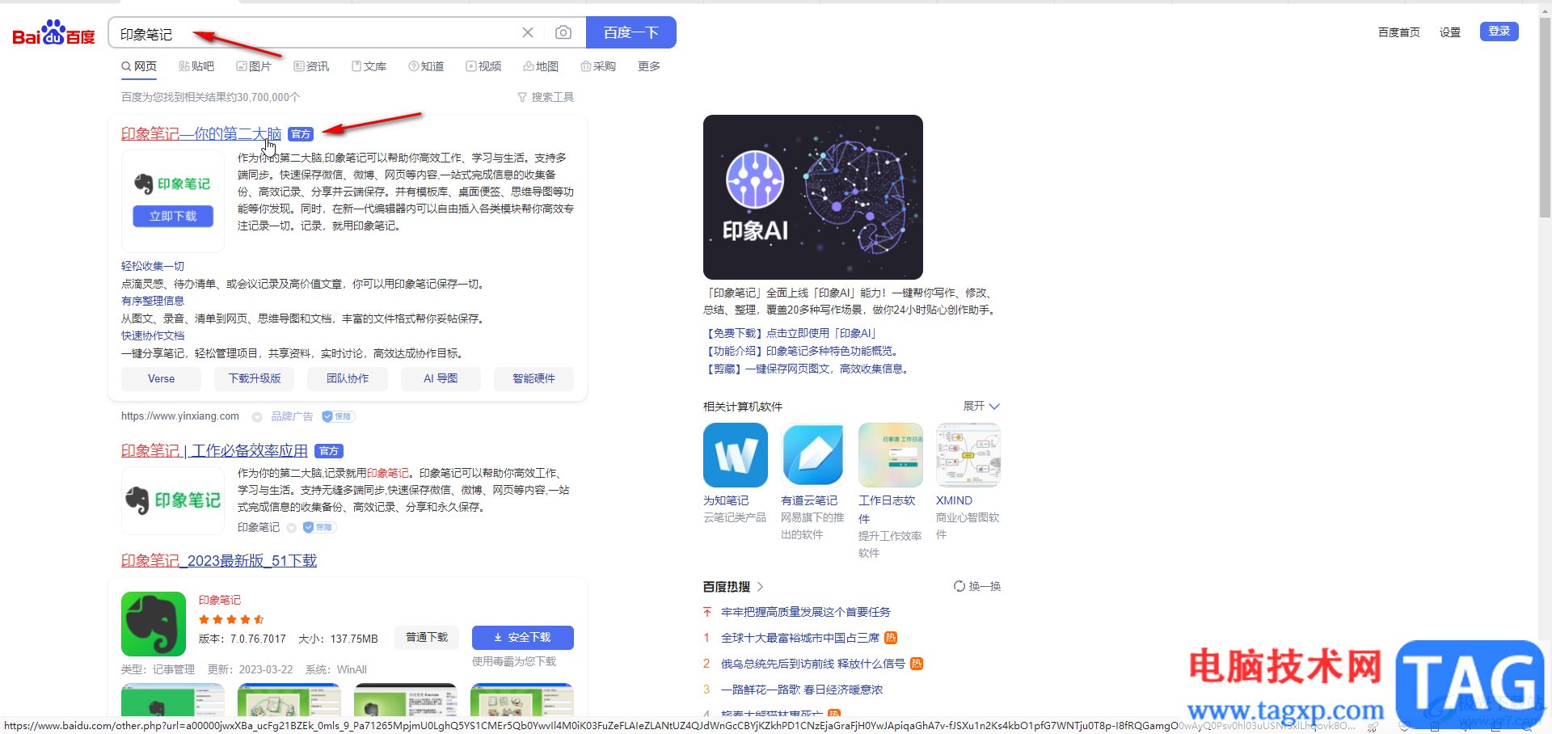Open 百度首页 link
The width and height of the screenshot is (1552, 734).
coord(1398,32)
